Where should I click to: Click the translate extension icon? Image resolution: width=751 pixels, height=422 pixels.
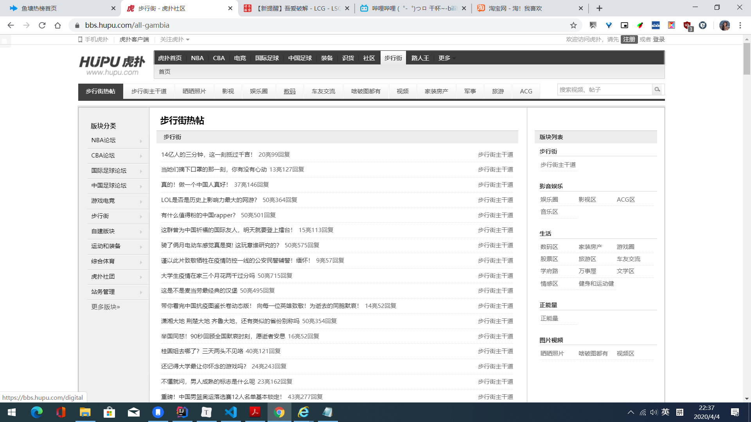pos(656,25)
